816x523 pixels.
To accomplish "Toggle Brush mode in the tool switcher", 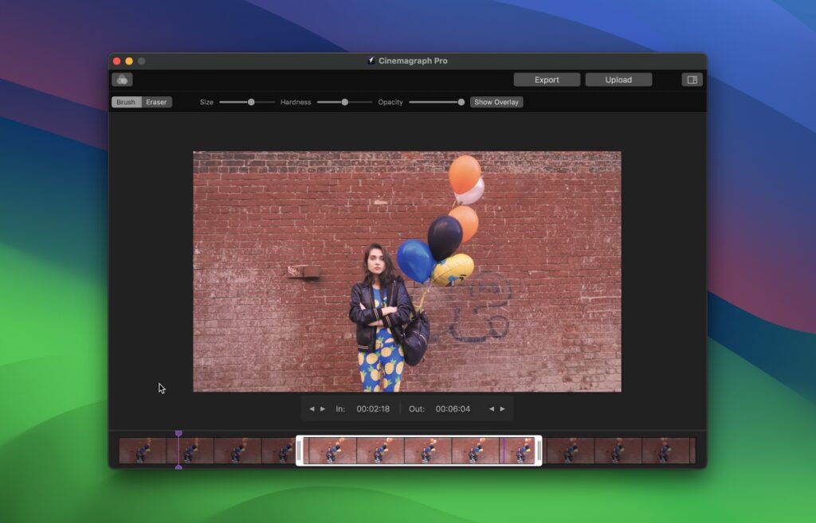I will [125, 102].
